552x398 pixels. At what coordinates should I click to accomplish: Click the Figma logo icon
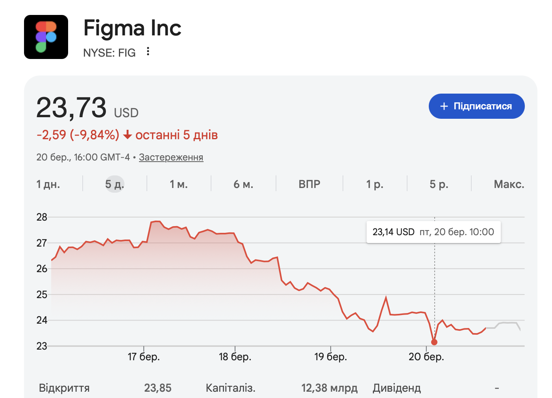pyautogui.click(x=46, y=37)
